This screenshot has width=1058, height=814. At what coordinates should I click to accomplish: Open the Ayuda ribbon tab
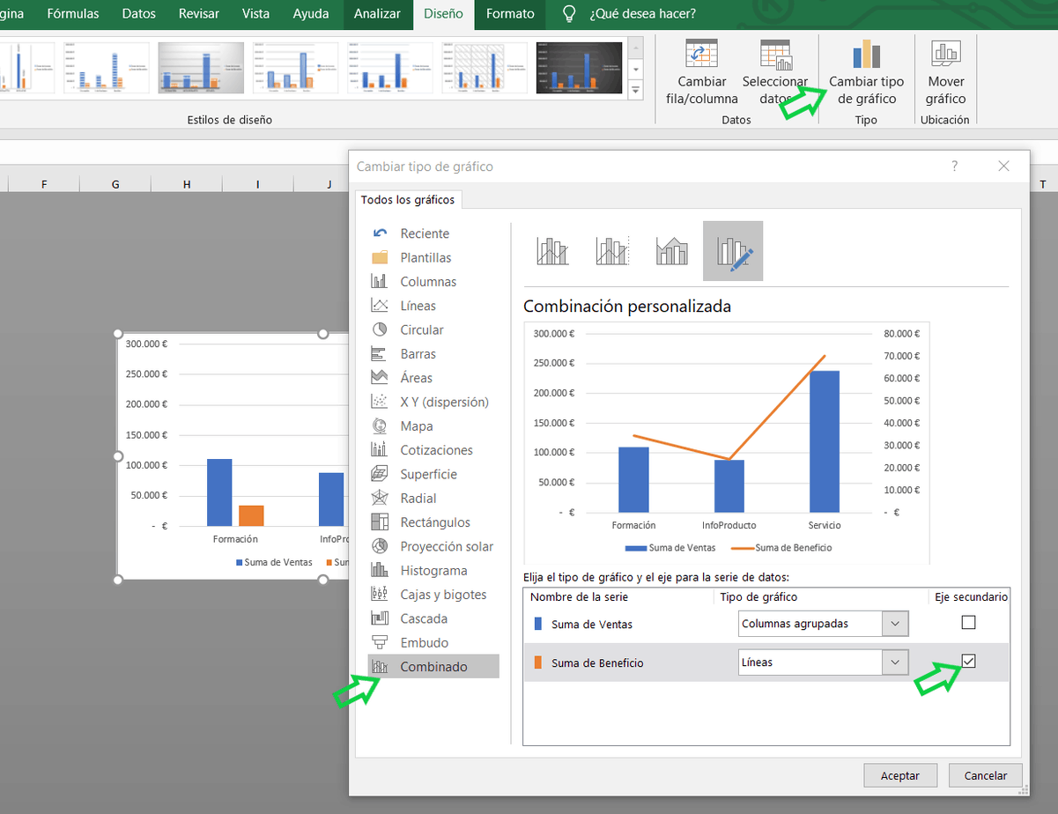[312, 13]
